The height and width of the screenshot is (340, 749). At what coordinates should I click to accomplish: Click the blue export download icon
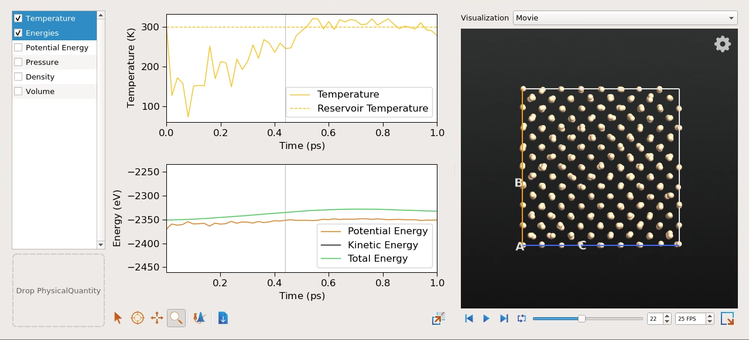coord(223,318)
